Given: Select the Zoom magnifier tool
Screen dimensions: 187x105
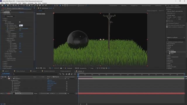Looking at the screenshot, I should [11, 6].
